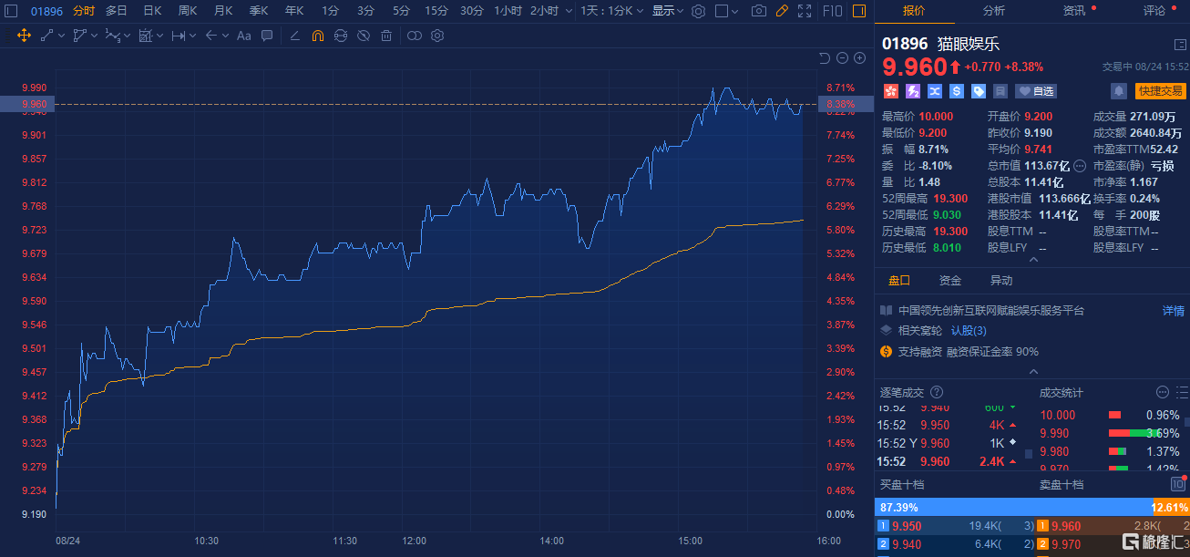Click the 认股(3) related warrants link
Screen dimensions: 1190x557
[x=969, y=330]
